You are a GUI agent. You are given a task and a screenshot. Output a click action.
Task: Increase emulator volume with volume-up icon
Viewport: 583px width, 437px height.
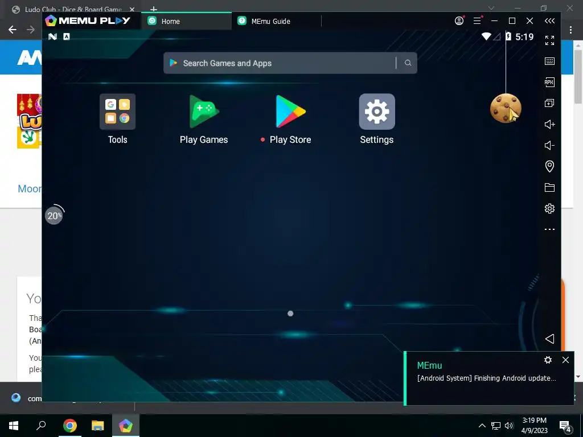point(549,124)
